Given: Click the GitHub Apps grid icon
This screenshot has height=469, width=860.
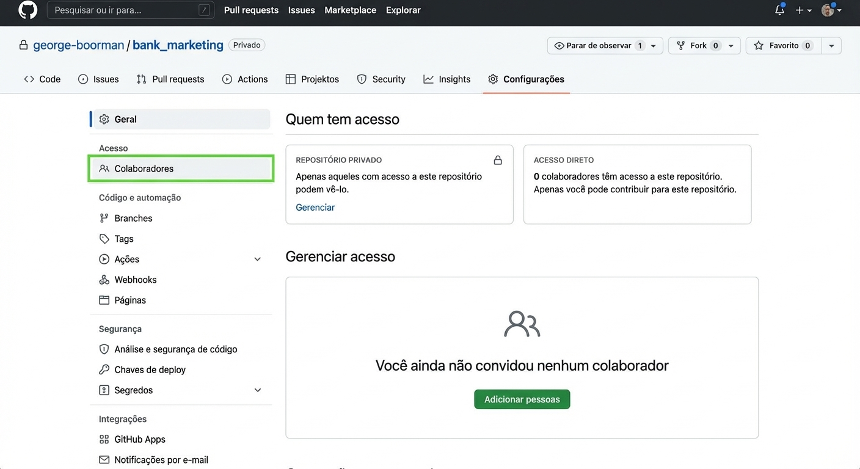Looking at the screenshot, I should point(104,439).
